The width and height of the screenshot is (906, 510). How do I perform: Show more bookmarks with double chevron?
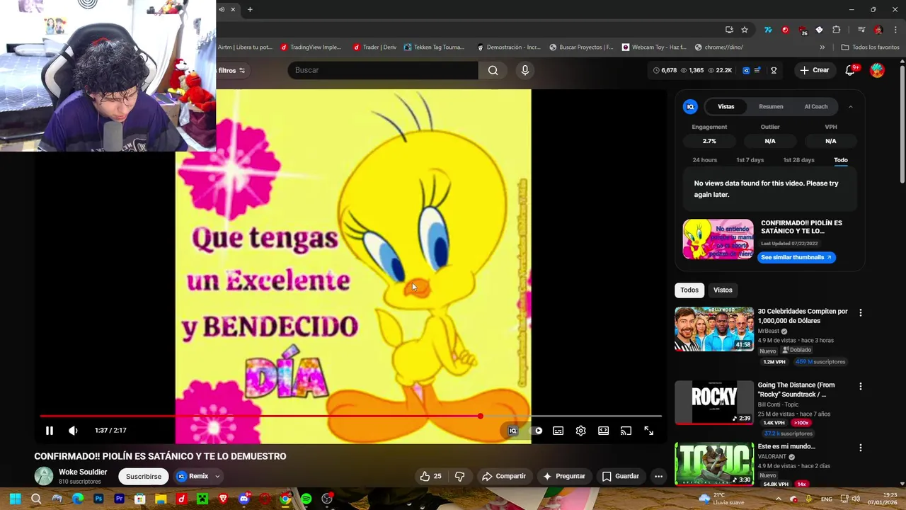[x=822, y=47]
